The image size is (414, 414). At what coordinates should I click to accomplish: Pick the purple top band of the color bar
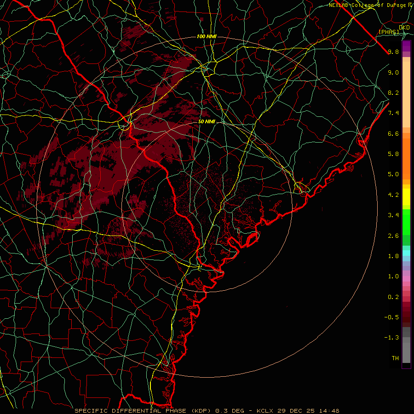(x=406, y=46)
